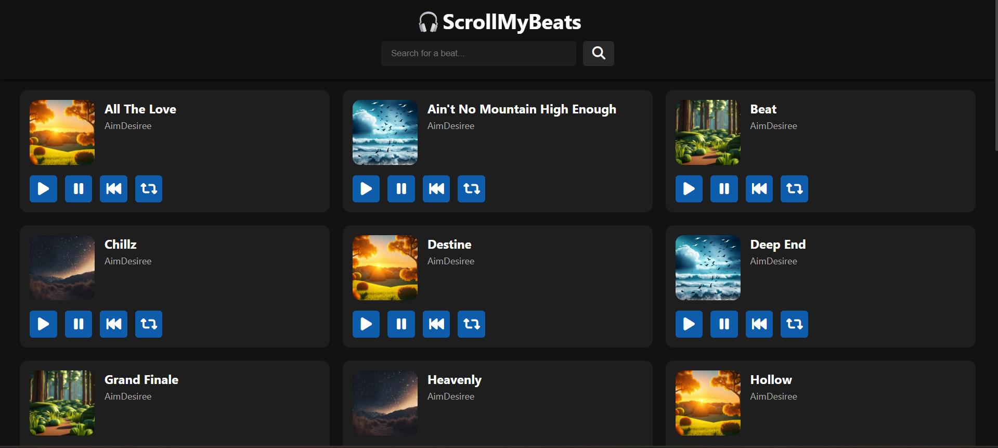Screen dimensions: 998x448
Task: Focus the Search for a beat field
Action: click(x=478, y=54)
